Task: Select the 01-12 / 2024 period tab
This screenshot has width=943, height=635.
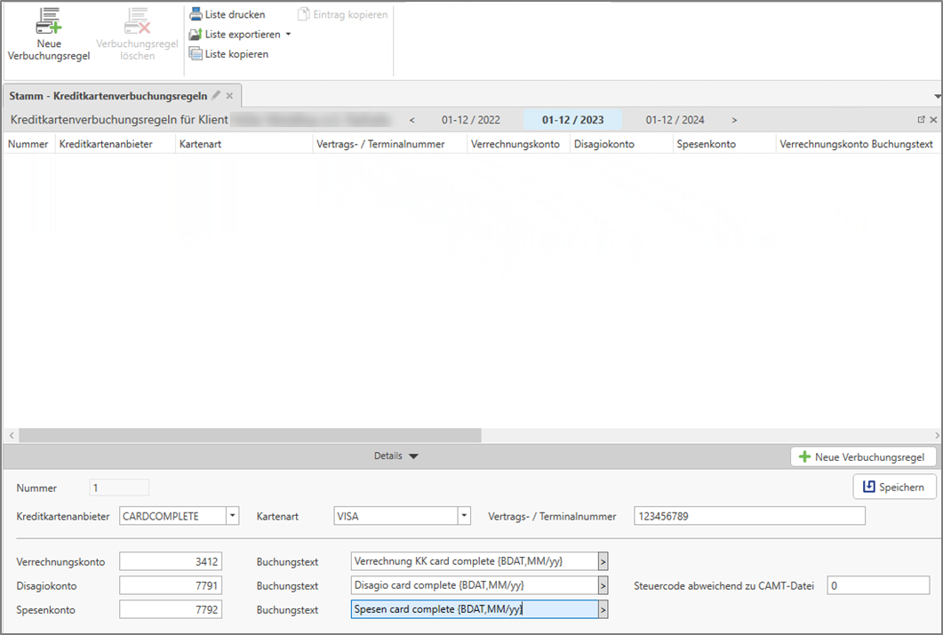Action: coord(675,120)
